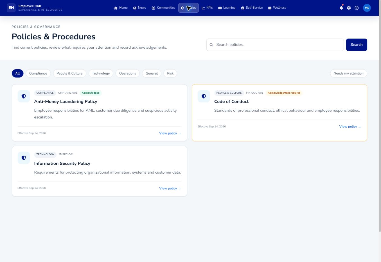Click the COMPLIANCE category tag
The width and height of the screenshot is (381, 262).
[45, 93]
